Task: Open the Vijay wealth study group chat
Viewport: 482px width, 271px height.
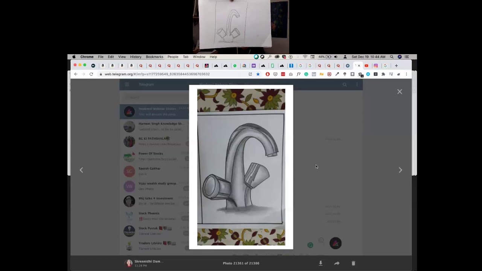Action: (154, 186)
